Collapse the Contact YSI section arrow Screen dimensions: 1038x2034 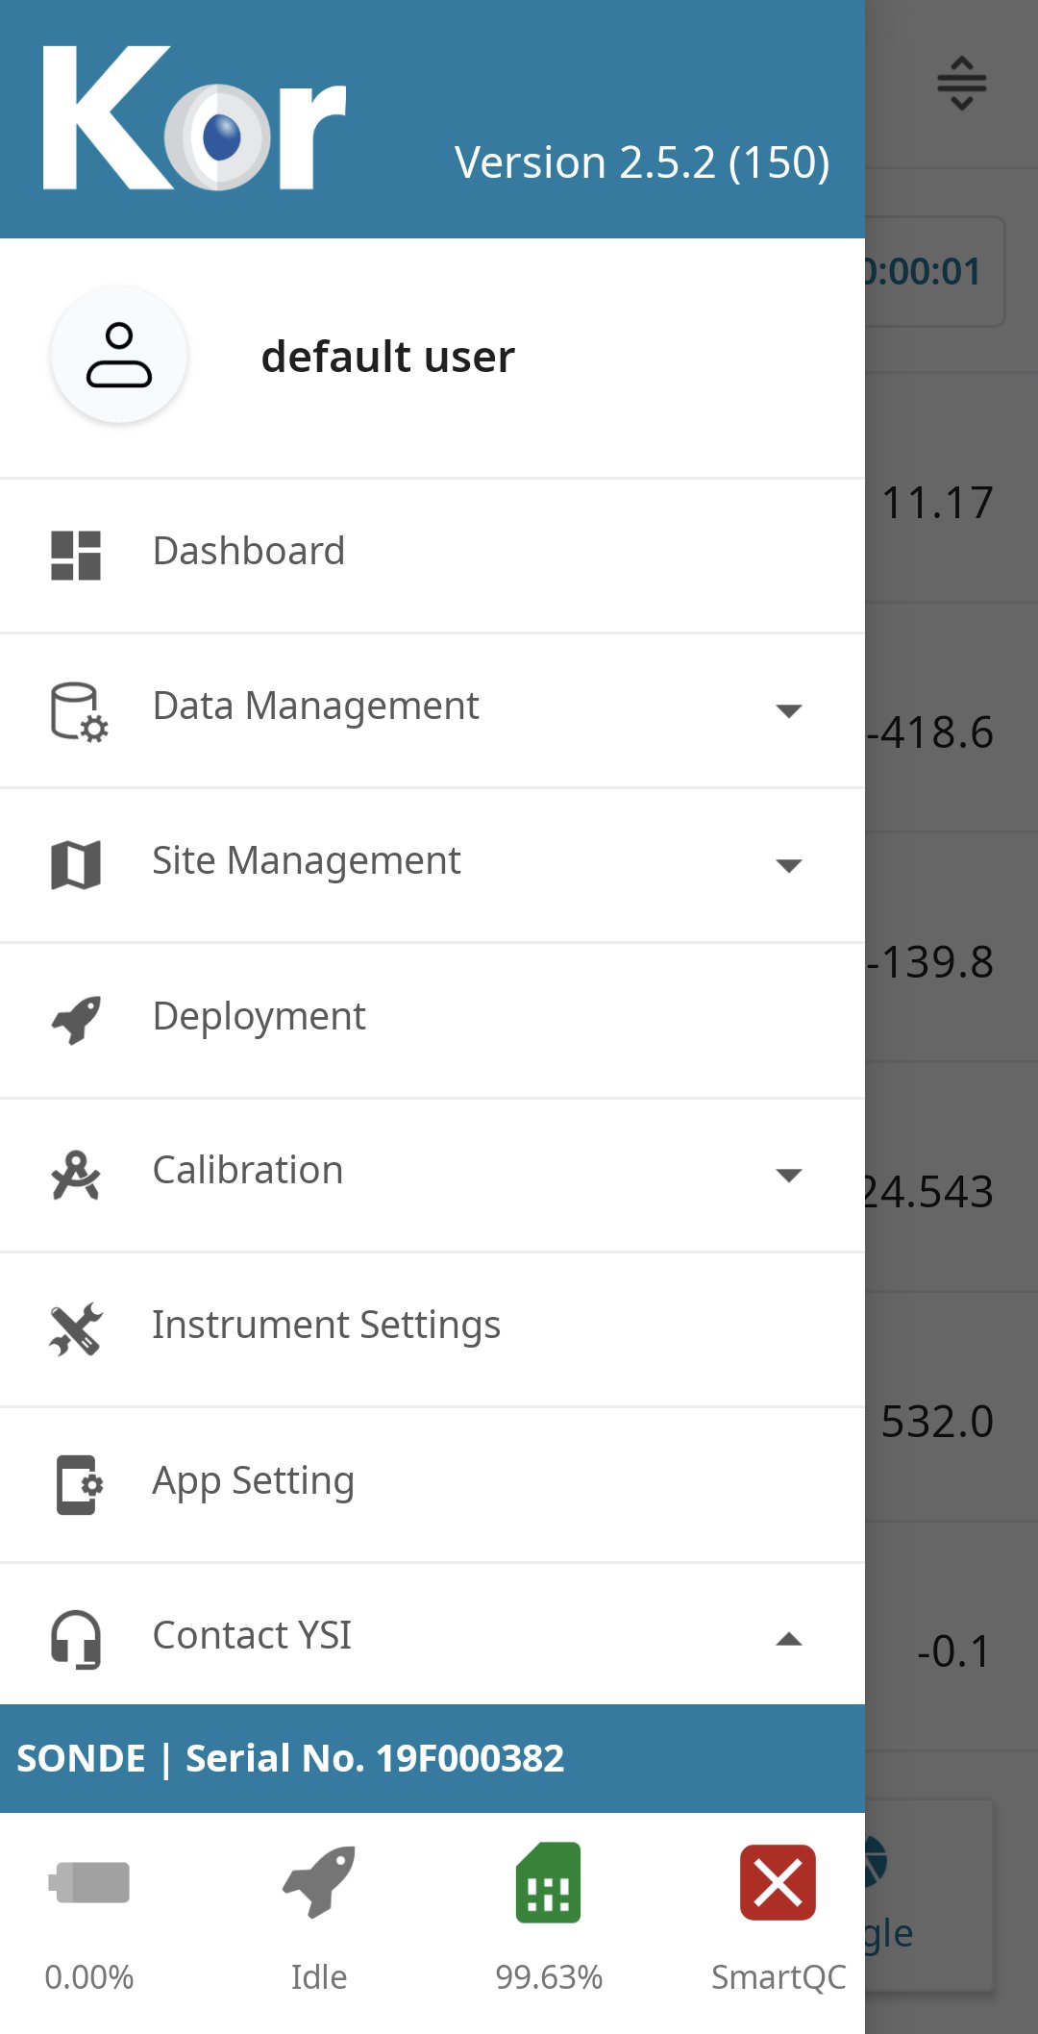789,1639
